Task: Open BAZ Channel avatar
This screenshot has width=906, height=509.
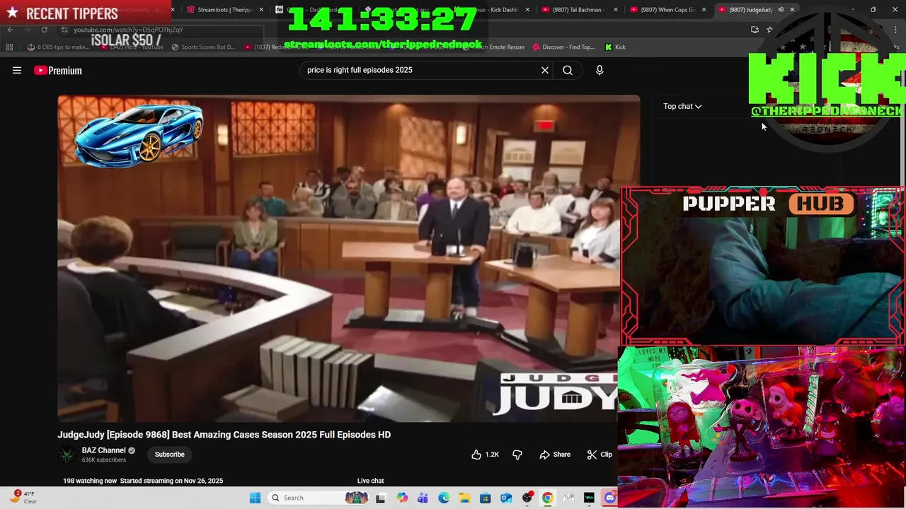Action: point(67,455)
